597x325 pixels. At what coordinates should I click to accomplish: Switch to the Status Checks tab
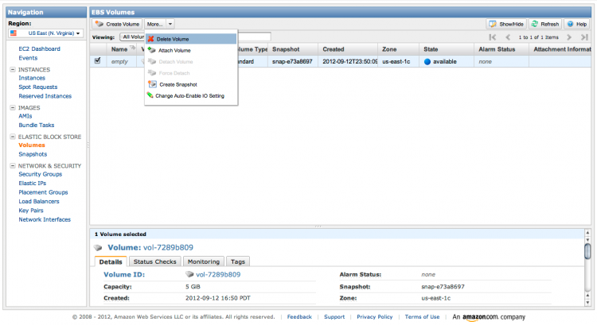tap(154, 261)
